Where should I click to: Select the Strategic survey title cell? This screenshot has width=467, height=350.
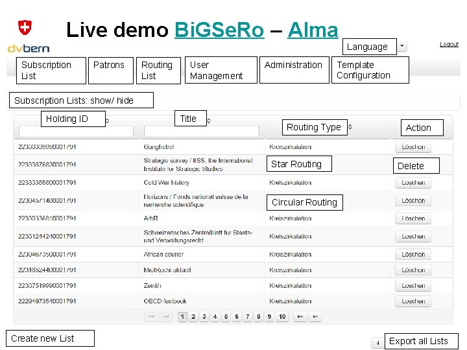pos(198,165)
